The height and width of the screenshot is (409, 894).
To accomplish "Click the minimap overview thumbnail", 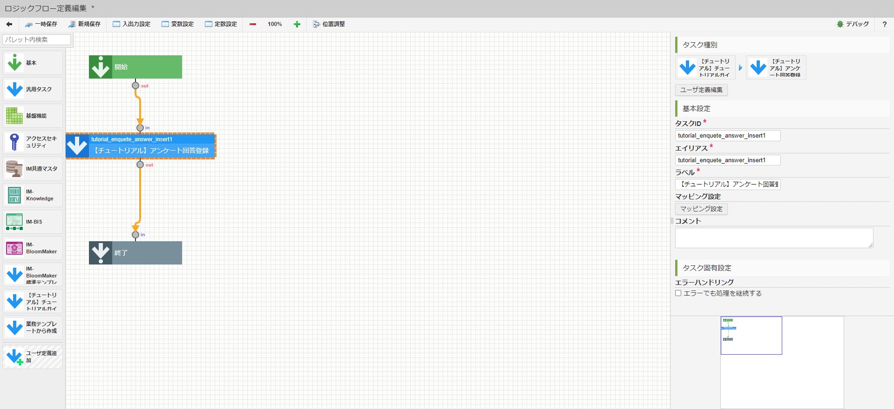I will (782, 363).
